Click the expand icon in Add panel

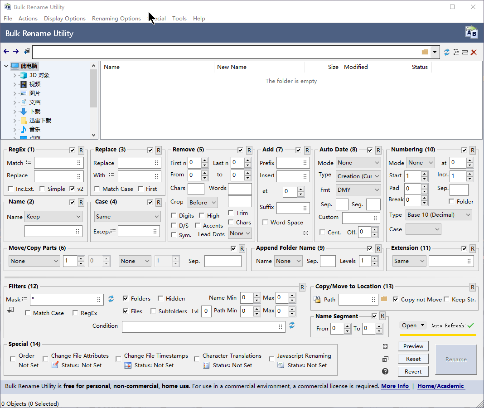306,233
